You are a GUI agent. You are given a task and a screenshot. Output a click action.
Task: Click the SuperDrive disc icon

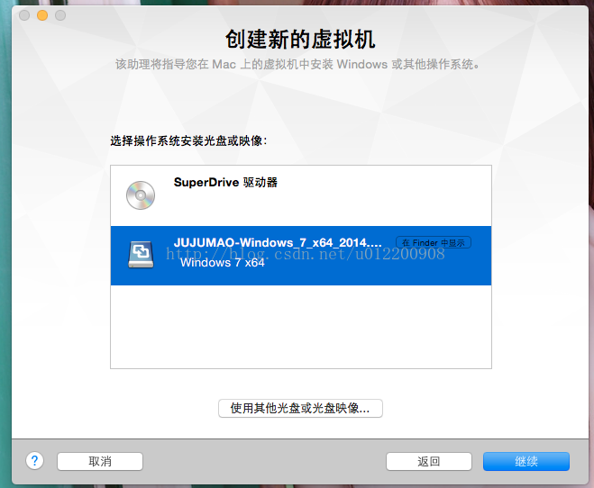[x=141, y=195]
